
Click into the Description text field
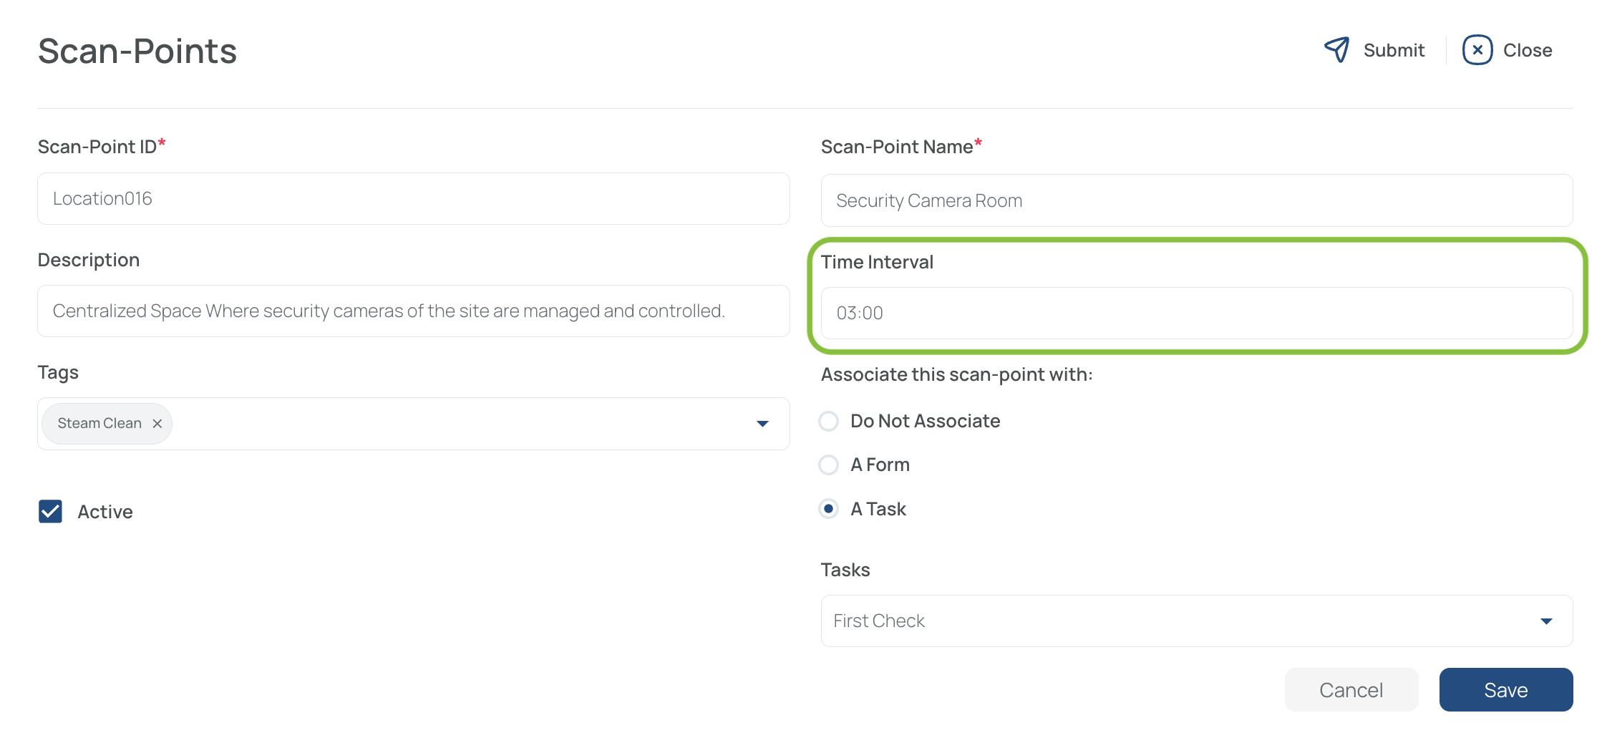pyautogui.click(x=413, y=311)
